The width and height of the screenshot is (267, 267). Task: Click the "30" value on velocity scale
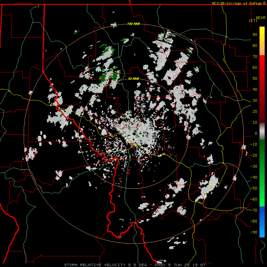tap(255, 101)
